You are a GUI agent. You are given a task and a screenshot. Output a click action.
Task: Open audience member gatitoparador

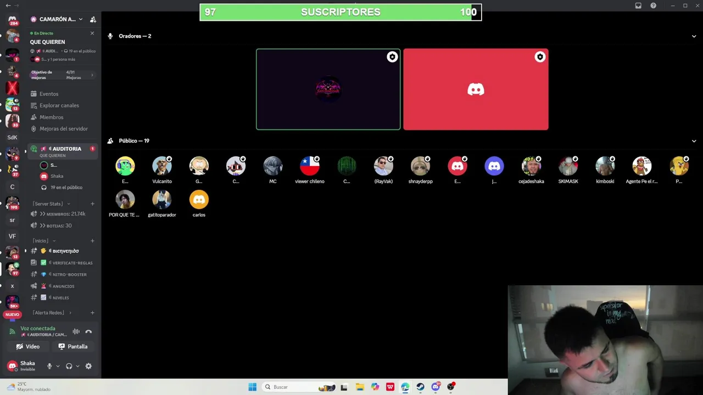pos(162,203)
